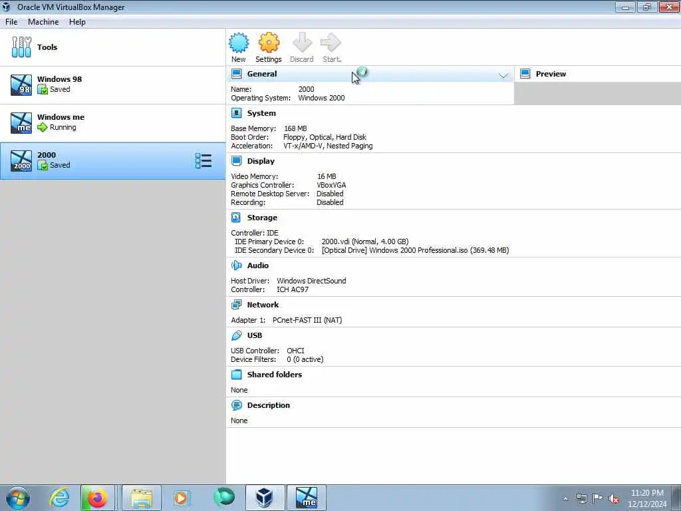Click the Windows DirectSound host driver value
The image size is (681, 511).
[311, 280]
